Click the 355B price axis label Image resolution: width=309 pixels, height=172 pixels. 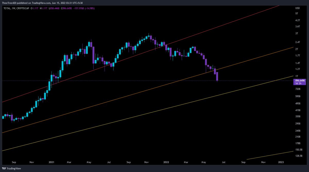click(x=298, y=116)
